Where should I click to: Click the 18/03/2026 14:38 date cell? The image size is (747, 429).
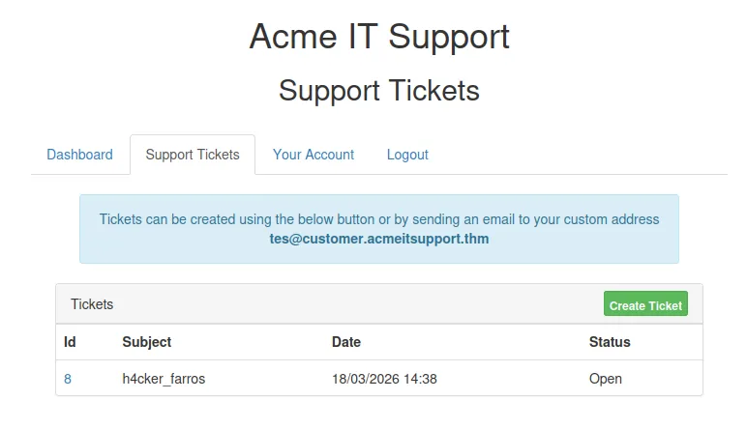click(x=384, y=379)
